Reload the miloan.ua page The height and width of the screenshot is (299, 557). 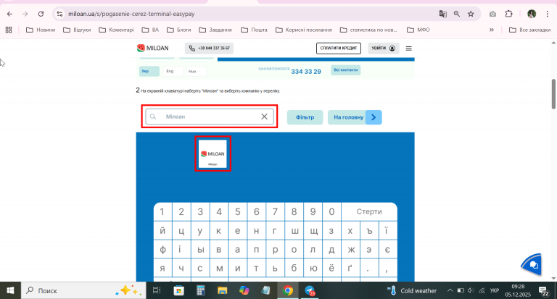(x=41, y=14)
